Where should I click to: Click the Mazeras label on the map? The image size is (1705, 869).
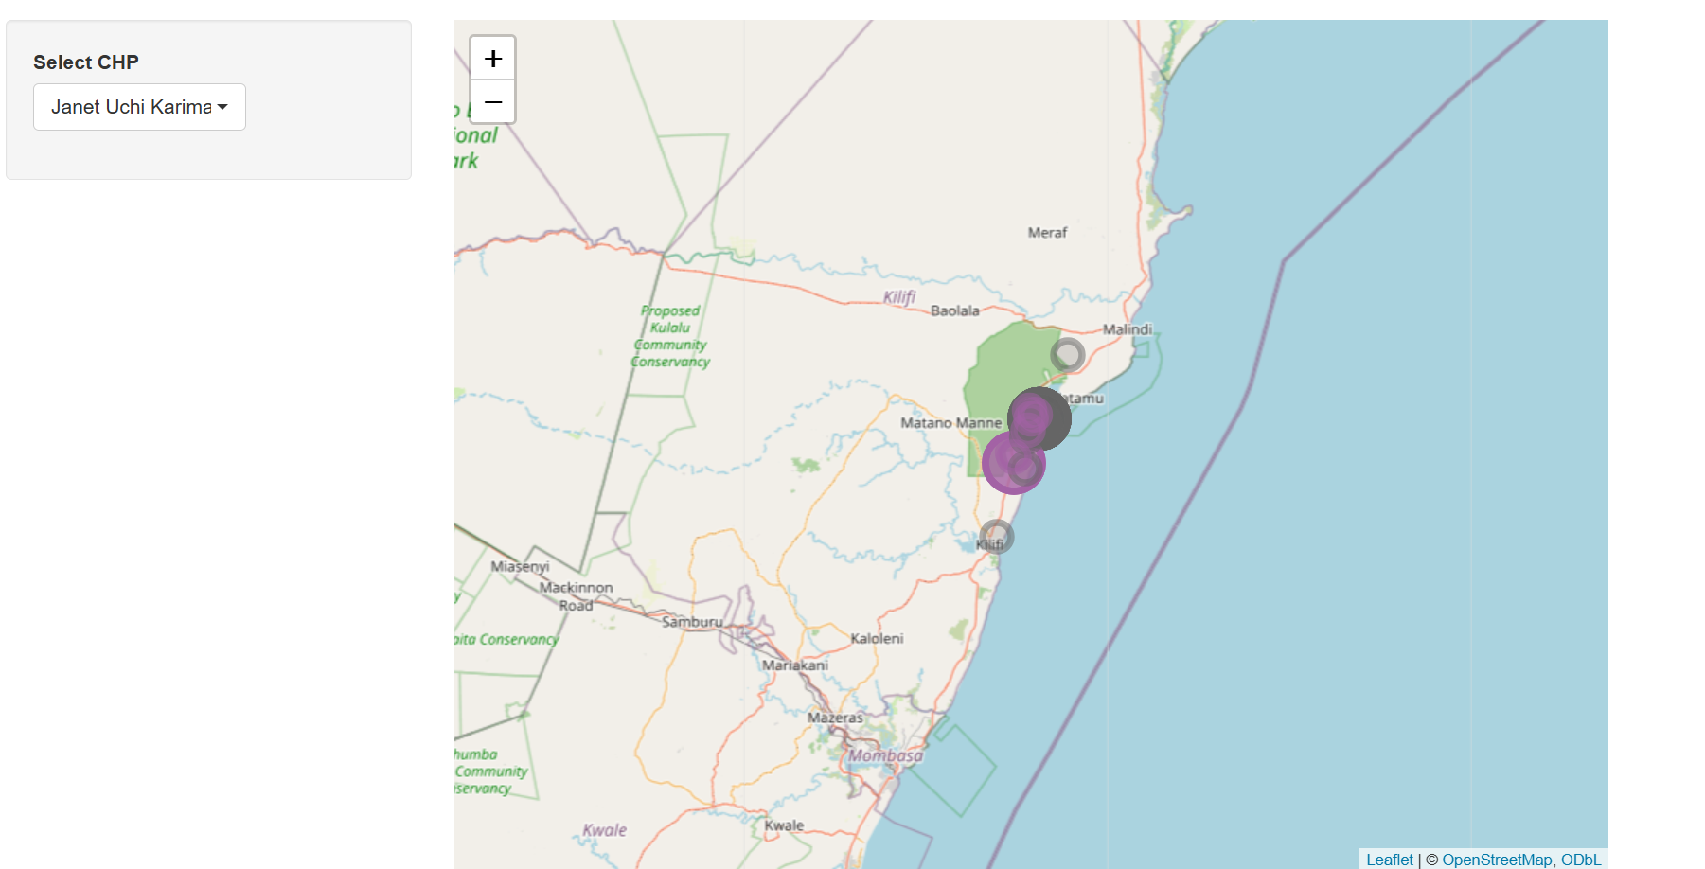[x=835, y=718]
